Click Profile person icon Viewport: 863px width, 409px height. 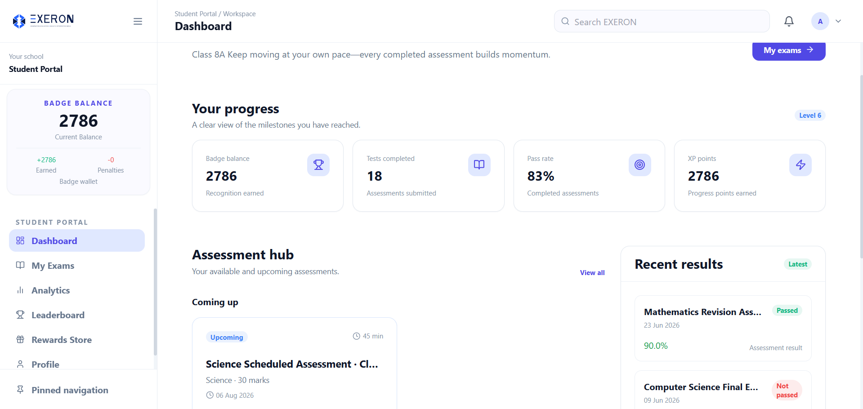[x=20, y=364]
